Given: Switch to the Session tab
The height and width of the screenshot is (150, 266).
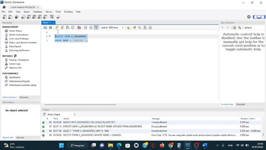Looking at the screenshot, I should click(20, 137).
